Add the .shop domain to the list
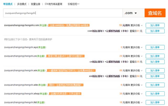Viewport: 168px width, 106px height. coord(155,94)
